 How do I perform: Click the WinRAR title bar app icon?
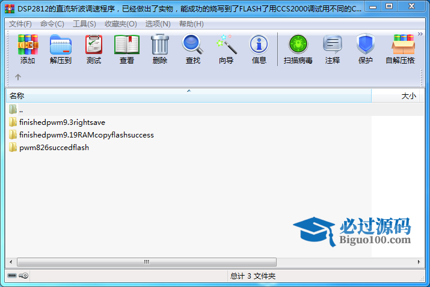tap(10, 8)
